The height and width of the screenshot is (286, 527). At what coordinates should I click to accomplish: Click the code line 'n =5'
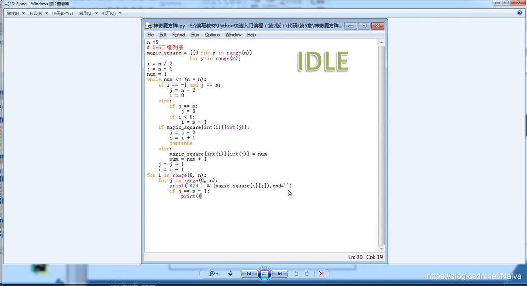pos(152,42)
